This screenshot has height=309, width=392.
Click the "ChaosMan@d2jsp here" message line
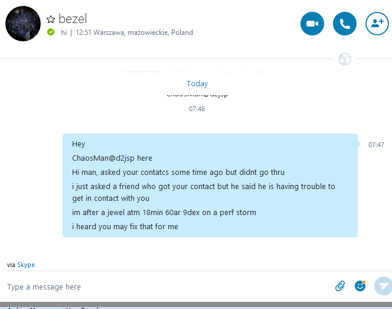click(112, 158)
